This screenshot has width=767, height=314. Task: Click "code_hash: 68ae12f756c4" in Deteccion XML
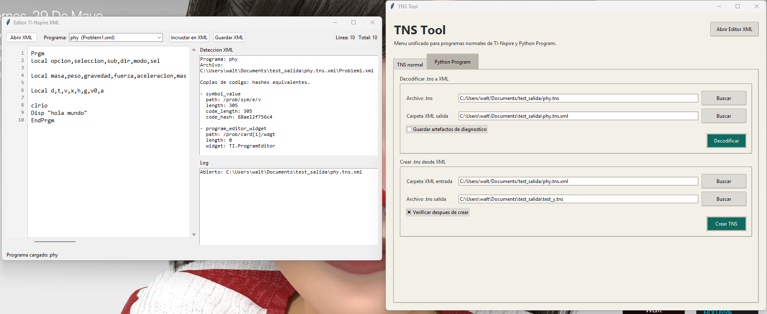[239, 117]
